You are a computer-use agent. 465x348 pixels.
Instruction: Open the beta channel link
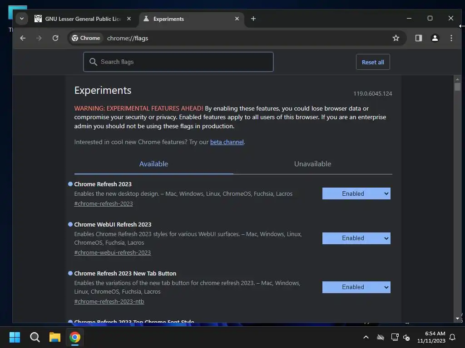pyautogui.click(x=227, y=142)
